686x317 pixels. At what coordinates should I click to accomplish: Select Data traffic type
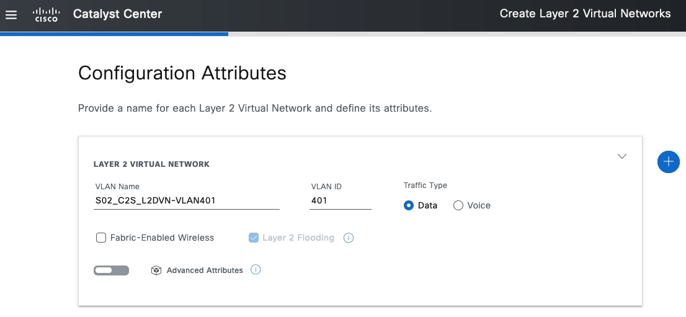click(409, 205)
